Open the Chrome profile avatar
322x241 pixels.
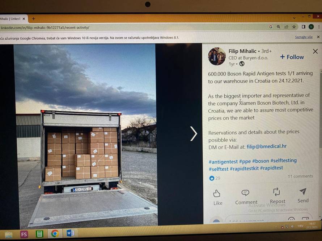[x=311, y=27]
